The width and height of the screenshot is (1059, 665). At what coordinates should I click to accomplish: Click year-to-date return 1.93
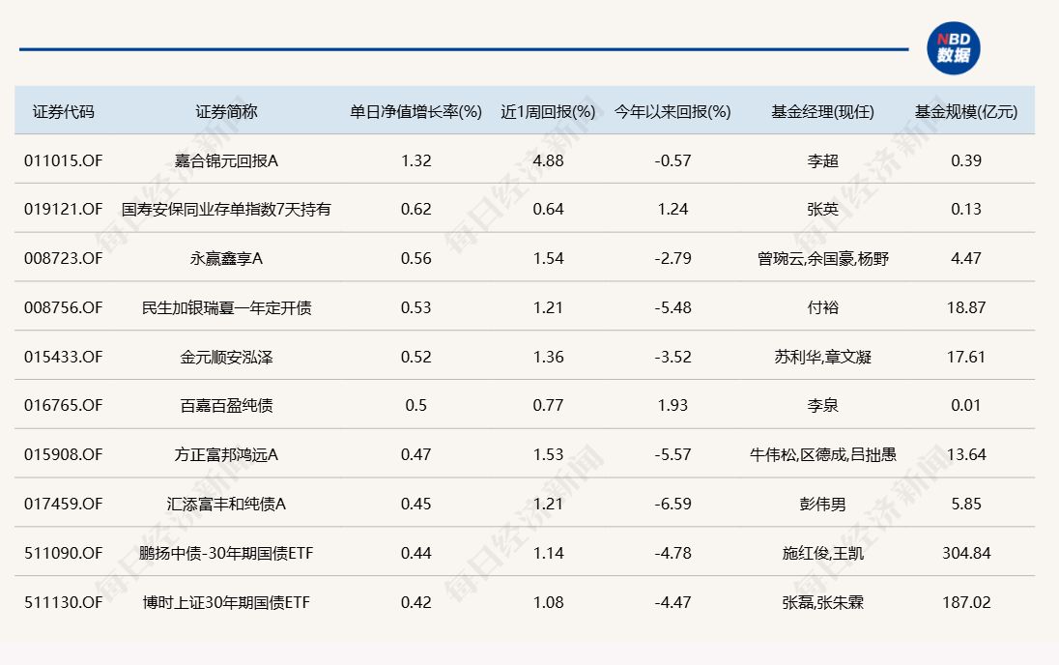click(x=673, y=406)
